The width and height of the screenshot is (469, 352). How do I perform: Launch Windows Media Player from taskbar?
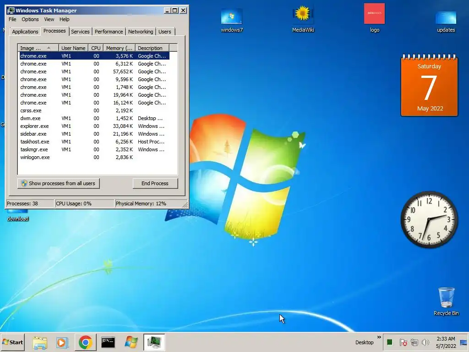pos(62,342)
